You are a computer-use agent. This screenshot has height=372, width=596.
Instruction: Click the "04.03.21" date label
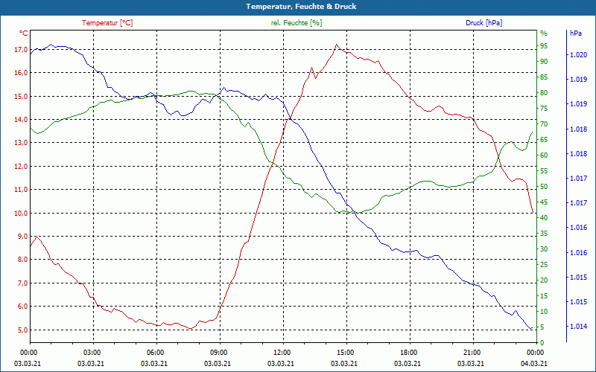(x=534, y=363)
